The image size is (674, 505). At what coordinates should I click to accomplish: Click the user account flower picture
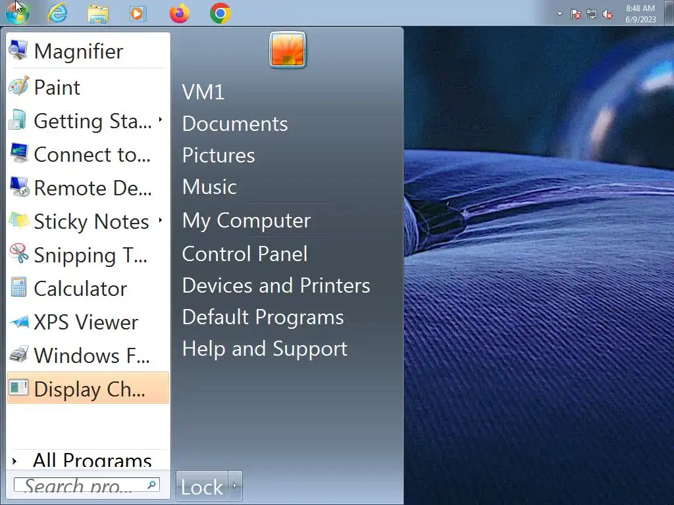(x=288, y=50)
